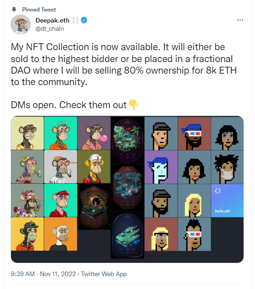Screen dimensions: 255x289
Task: Open the three-dot more options menu
Action: (240, 20)
